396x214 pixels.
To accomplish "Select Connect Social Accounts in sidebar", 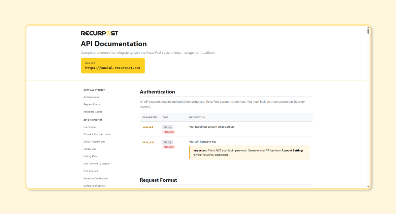I will (x=97, y=134).
